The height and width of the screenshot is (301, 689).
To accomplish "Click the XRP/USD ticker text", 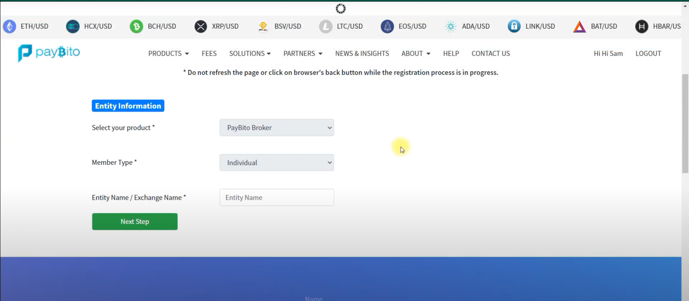I will click(x=225, y=26).
